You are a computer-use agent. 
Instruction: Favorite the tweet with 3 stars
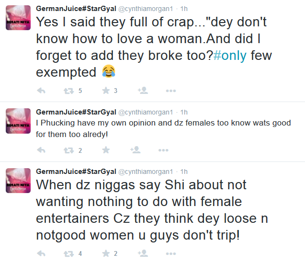pos(105,91)
